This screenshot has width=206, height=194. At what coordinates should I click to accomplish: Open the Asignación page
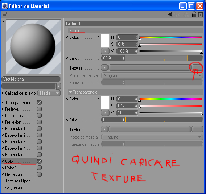coord(15,187)
